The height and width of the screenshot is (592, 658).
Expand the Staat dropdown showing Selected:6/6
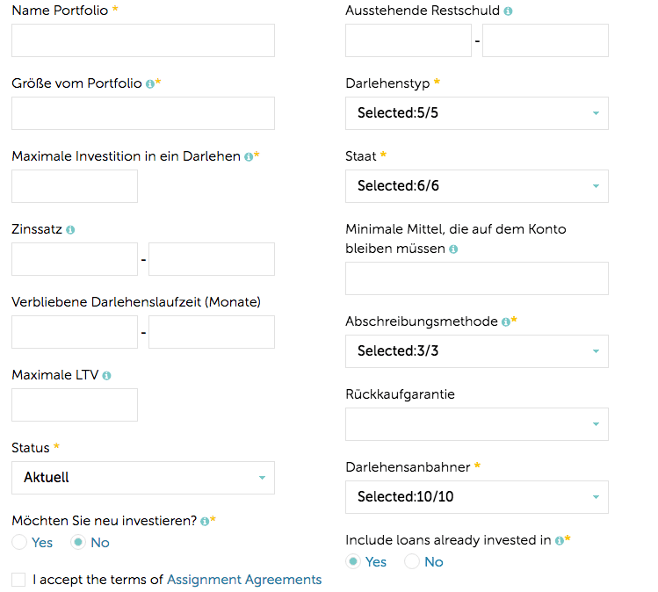[477, 186]
